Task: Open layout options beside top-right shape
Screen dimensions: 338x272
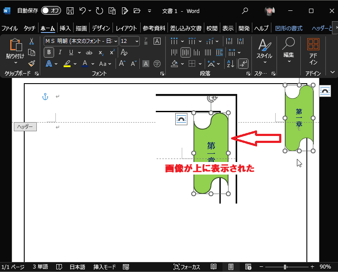Action: click(x=325, y=91)
